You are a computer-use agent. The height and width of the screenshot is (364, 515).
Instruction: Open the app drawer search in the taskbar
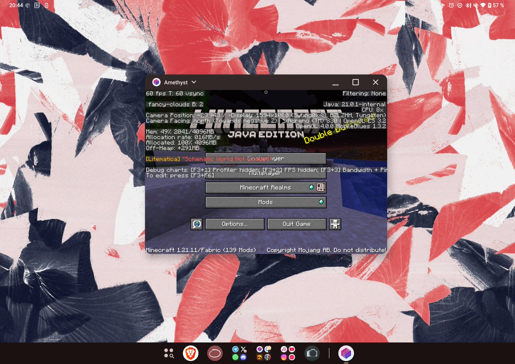pos(169,353)
